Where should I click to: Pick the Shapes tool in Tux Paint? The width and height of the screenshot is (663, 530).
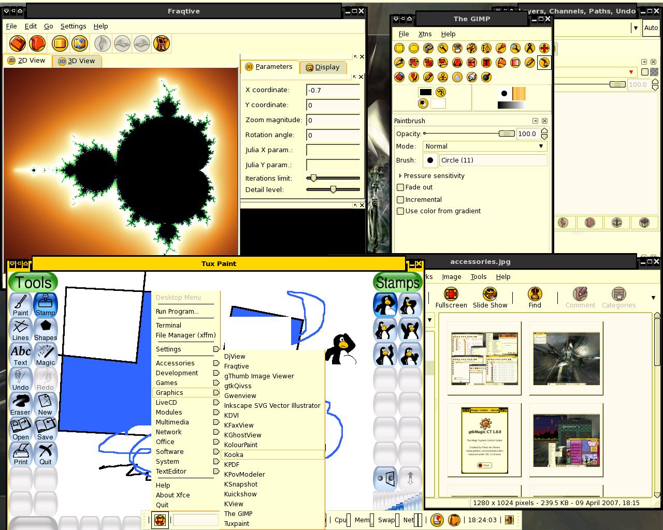46,330
